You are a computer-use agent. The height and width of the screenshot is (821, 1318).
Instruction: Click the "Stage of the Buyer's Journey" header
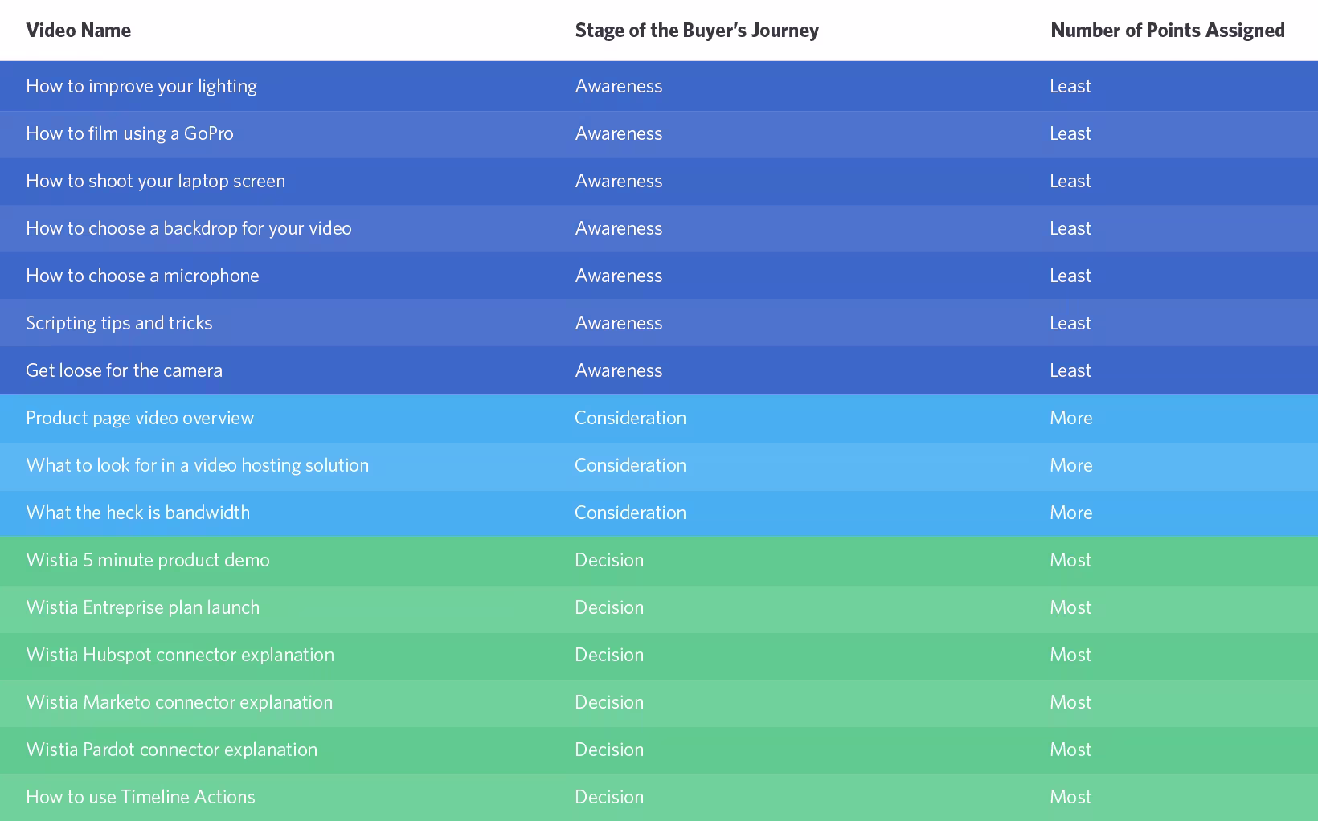tap(697, 31)
